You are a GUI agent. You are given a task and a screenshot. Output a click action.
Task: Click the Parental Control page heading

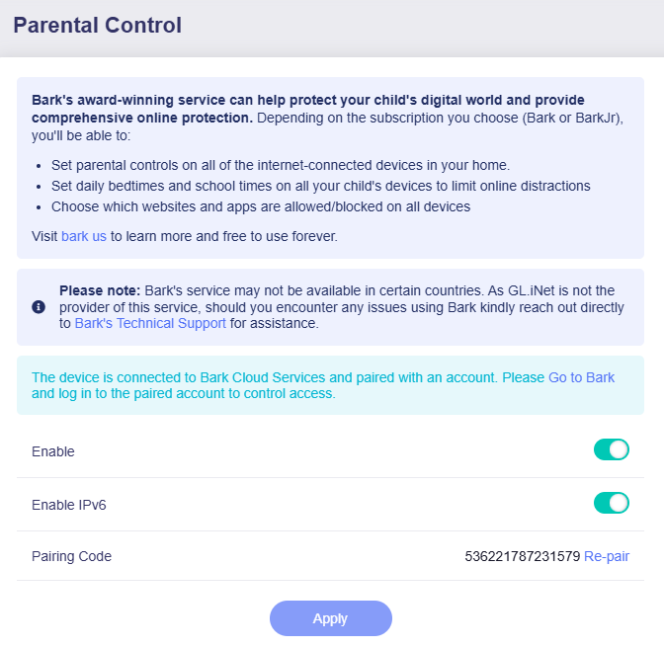(x=98, y=26)
